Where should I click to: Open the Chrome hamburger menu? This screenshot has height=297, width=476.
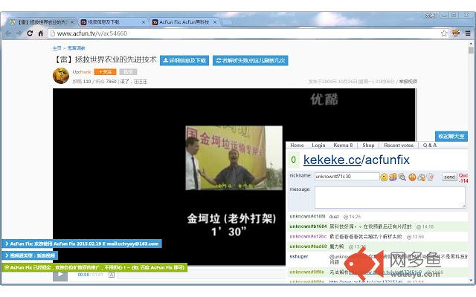(468, 33)
